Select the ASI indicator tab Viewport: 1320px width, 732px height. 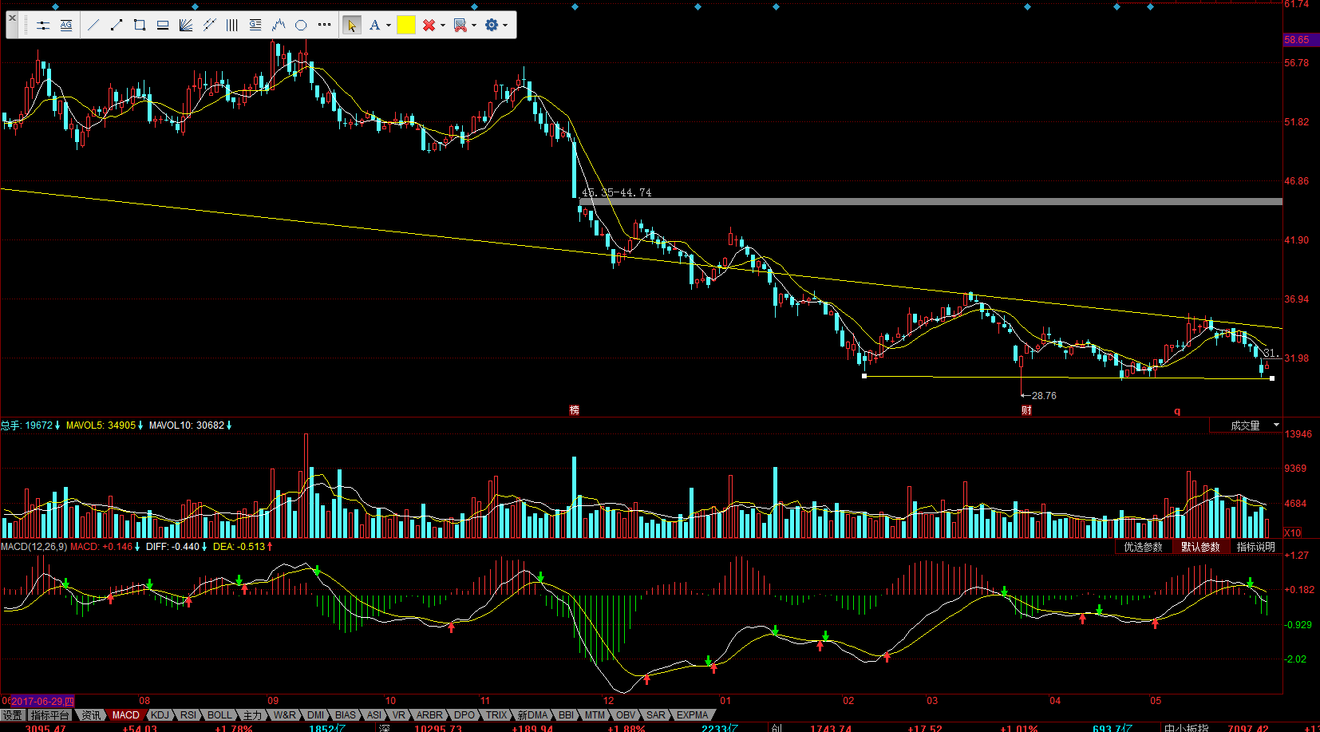tap(374, 715)
